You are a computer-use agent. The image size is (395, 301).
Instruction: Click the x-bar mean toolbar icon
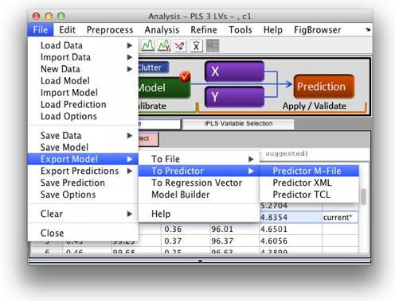point(196,46)
